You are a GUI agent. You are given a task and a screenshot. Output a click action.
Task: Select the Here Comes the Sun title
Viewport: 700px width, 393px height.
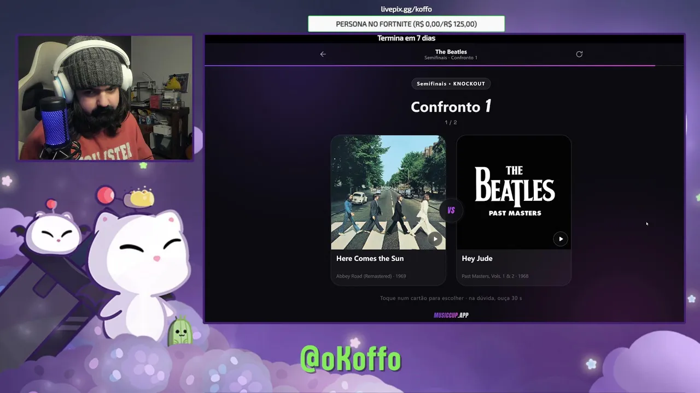(370, 259)
